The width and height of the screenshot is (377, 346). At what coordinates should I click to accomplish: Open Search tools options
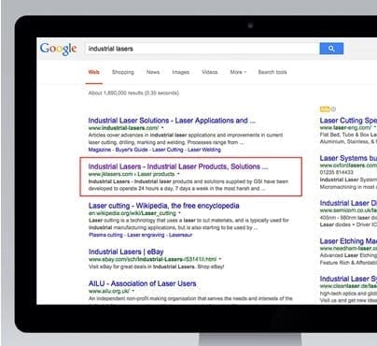272,72
